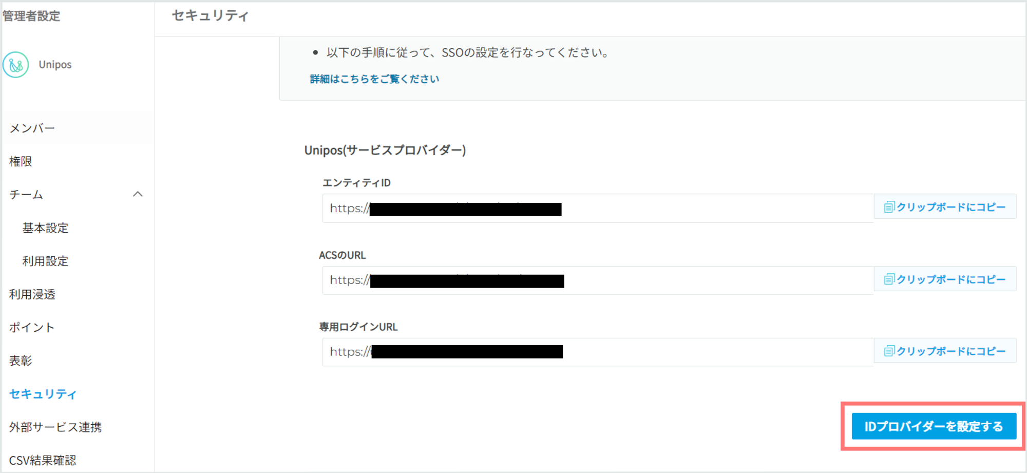Open 基本設定 under チーム
This screenshot has width=1027, height=473.
tap(45, 228)
